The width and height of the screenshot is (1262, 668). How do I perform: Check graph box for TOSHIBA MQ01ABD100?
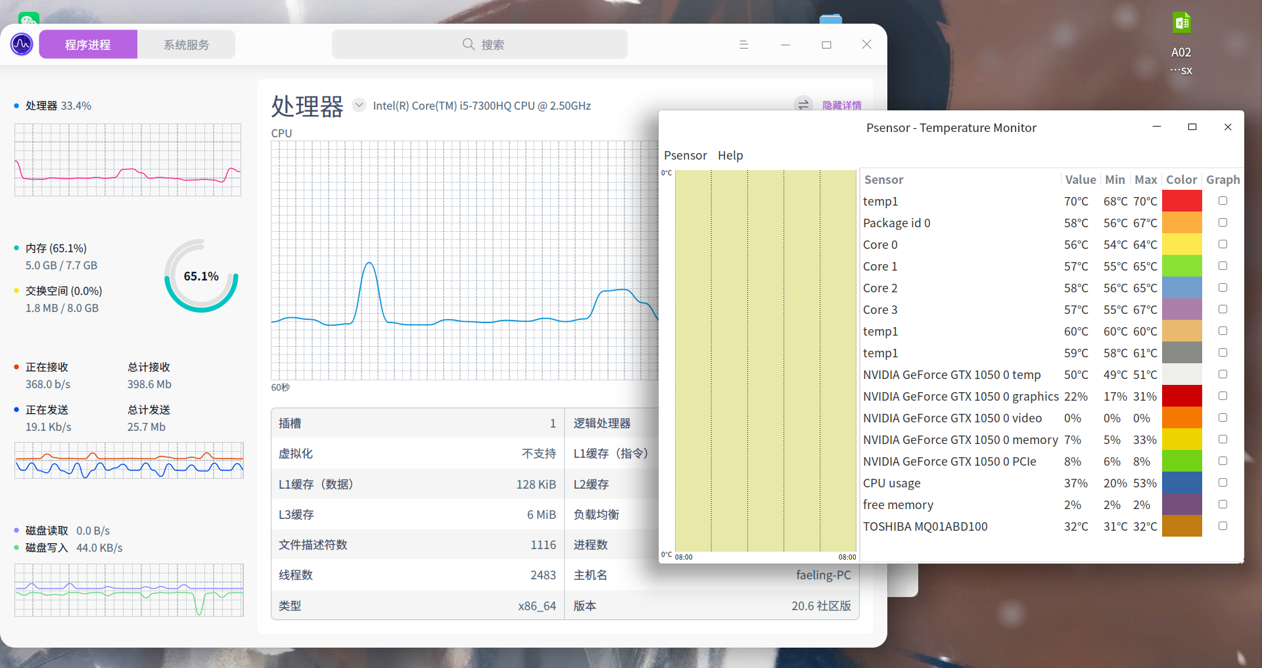click(x=1223, y=526)
